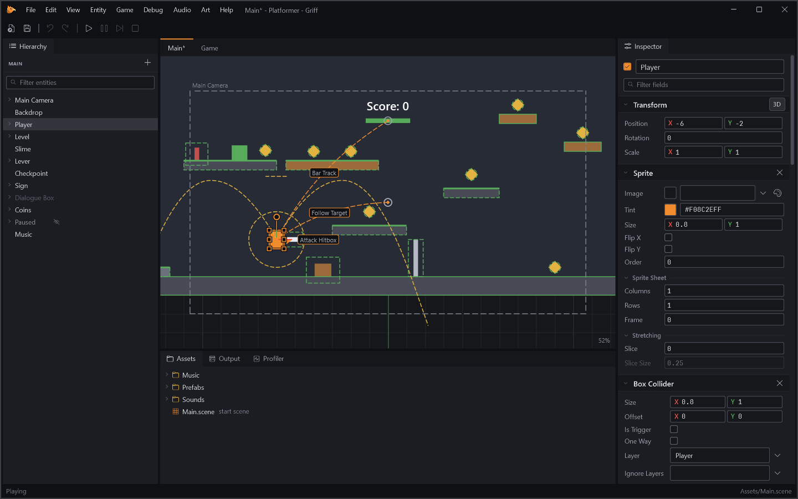Click the redo arrow in the toolbar
This screenshot has height=499, width=798.
(65, 28)
